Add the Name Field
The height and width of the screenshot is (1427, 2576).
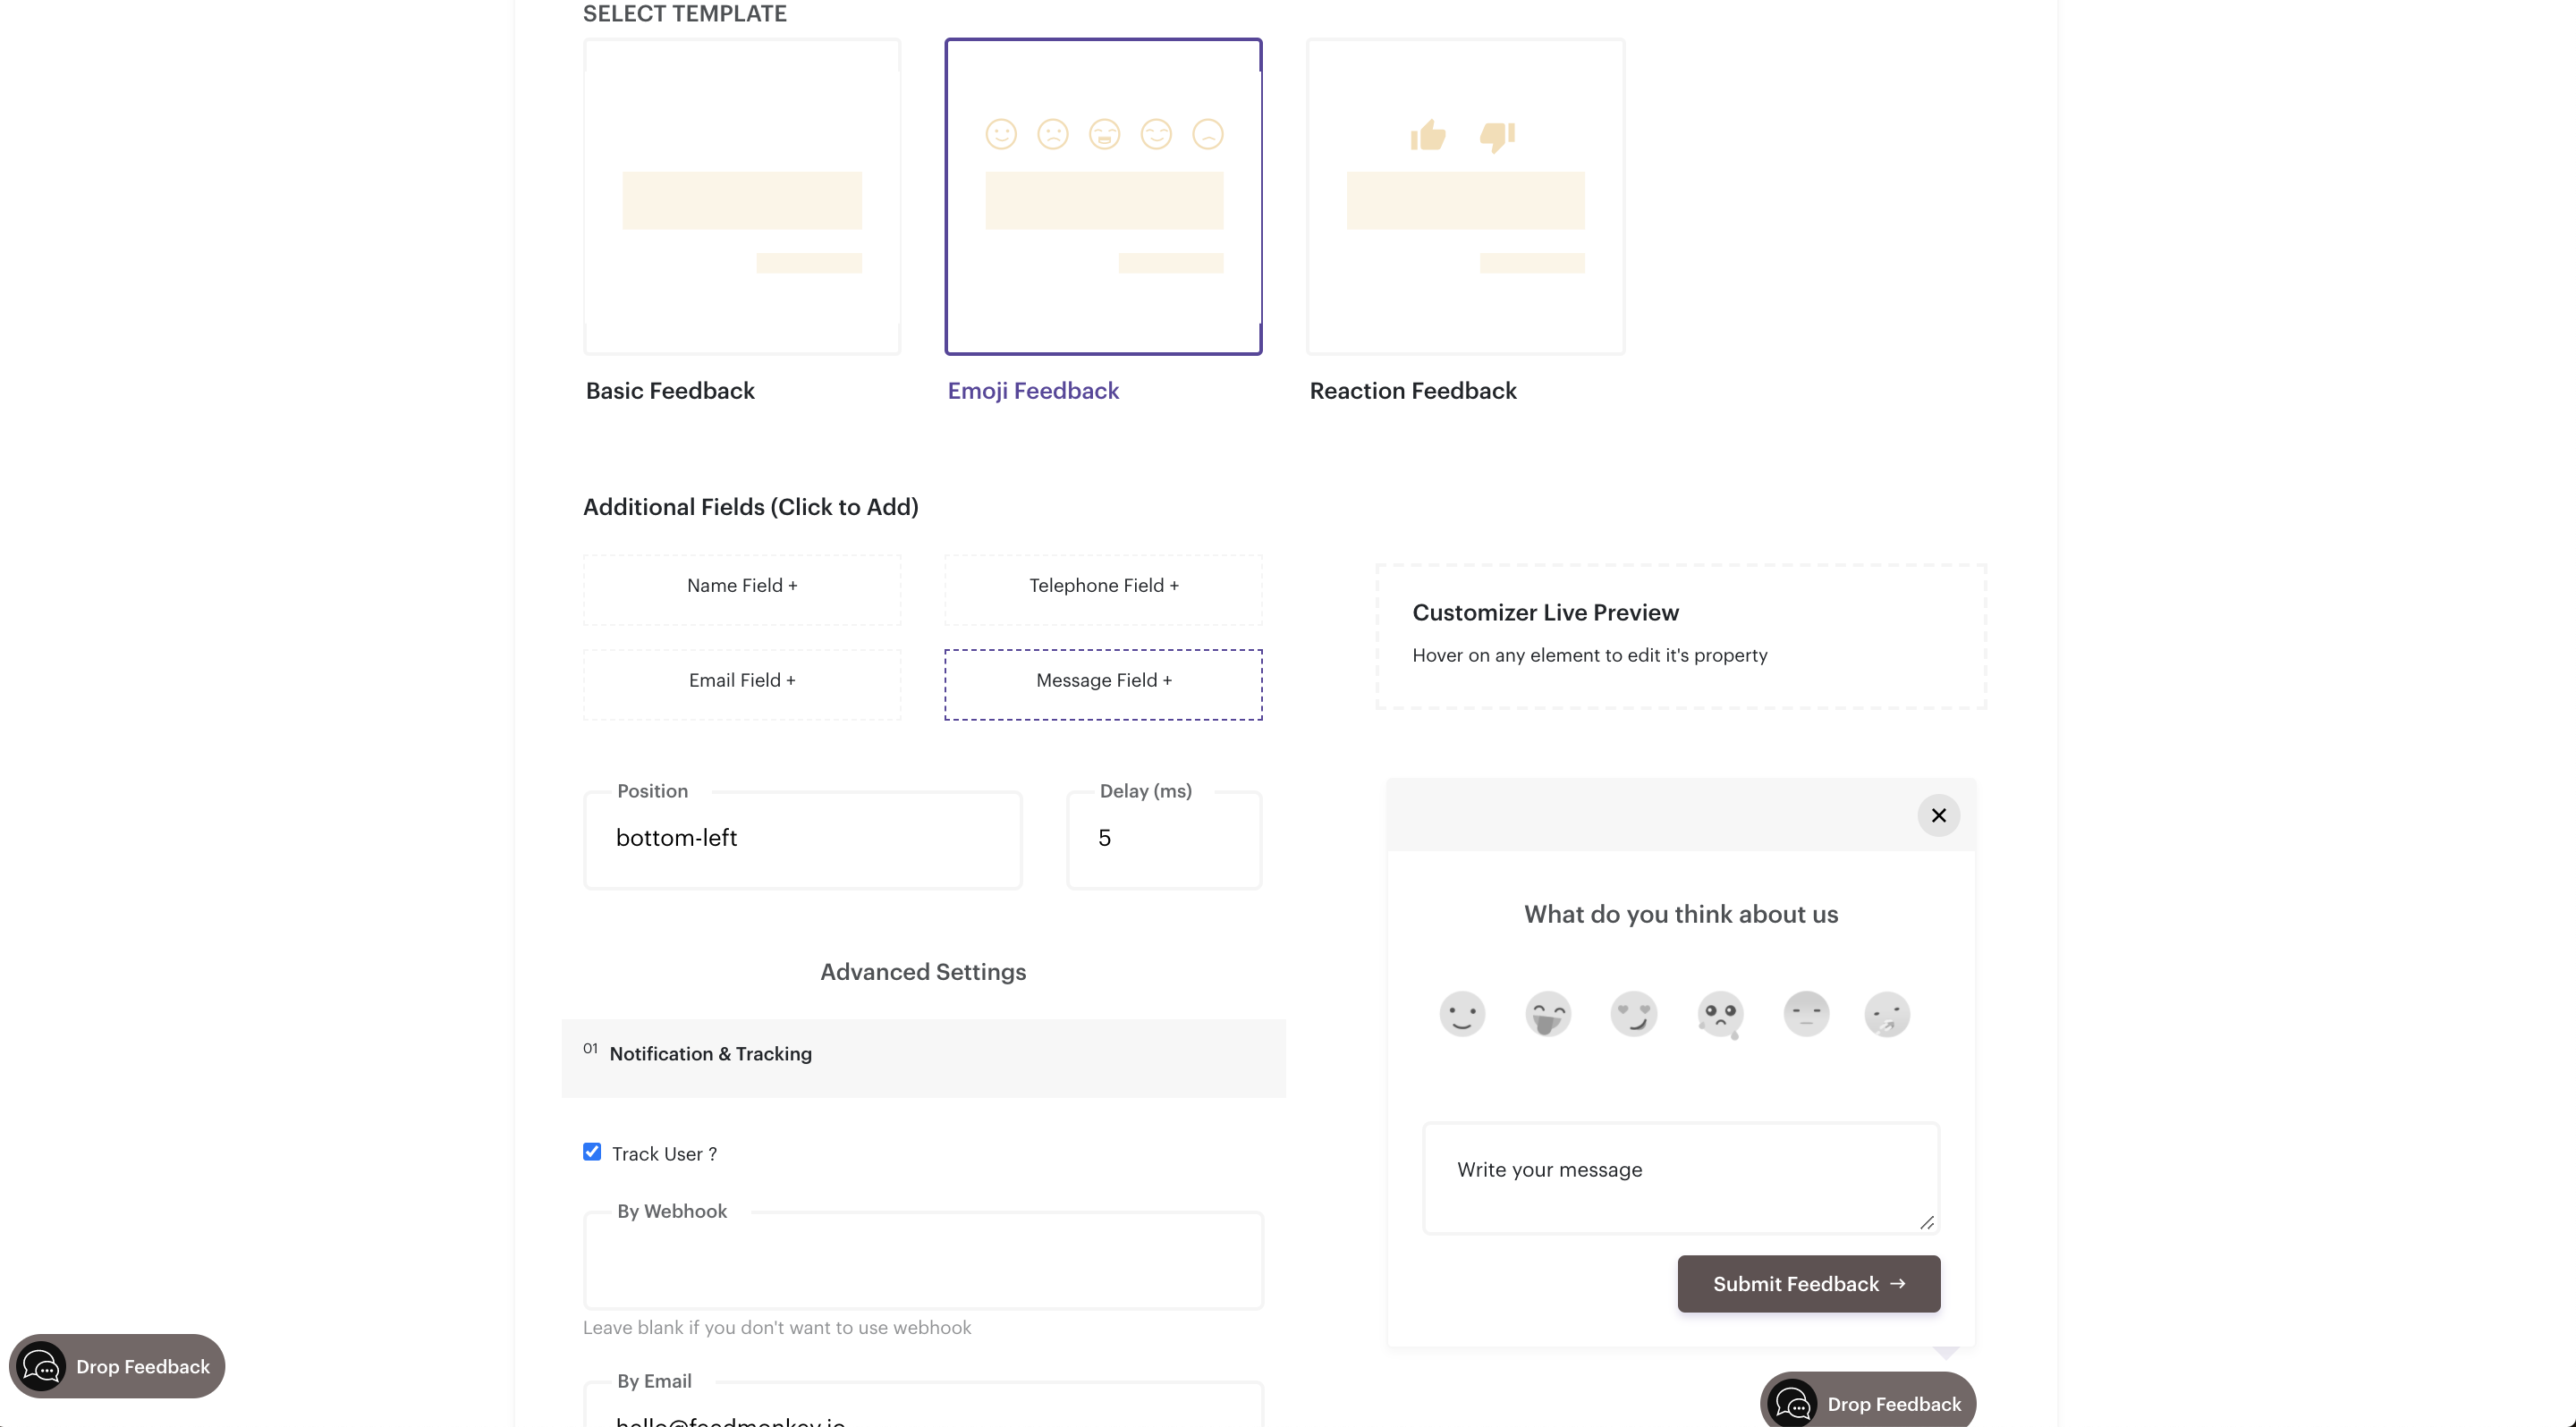pos(742,586)
